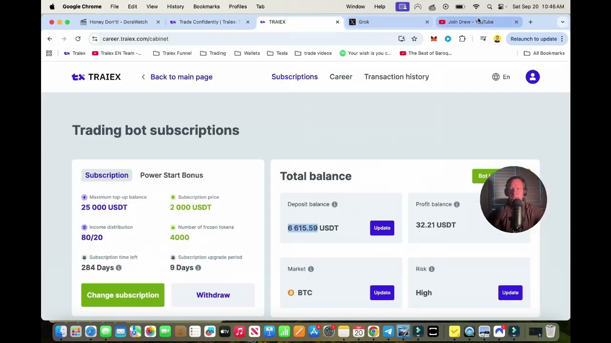Open the Profiles menu
This screenshot has height=343, width=611.
pos(238,7)
